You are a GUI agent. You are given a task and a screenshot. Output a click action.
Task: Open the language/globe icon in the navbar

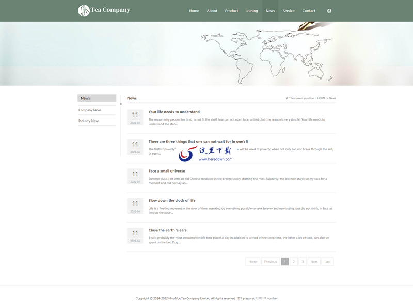(329, 10)
